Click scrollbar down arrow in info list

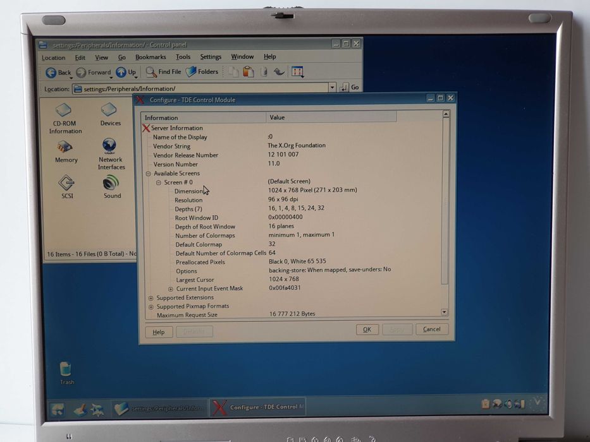[445, 313]
